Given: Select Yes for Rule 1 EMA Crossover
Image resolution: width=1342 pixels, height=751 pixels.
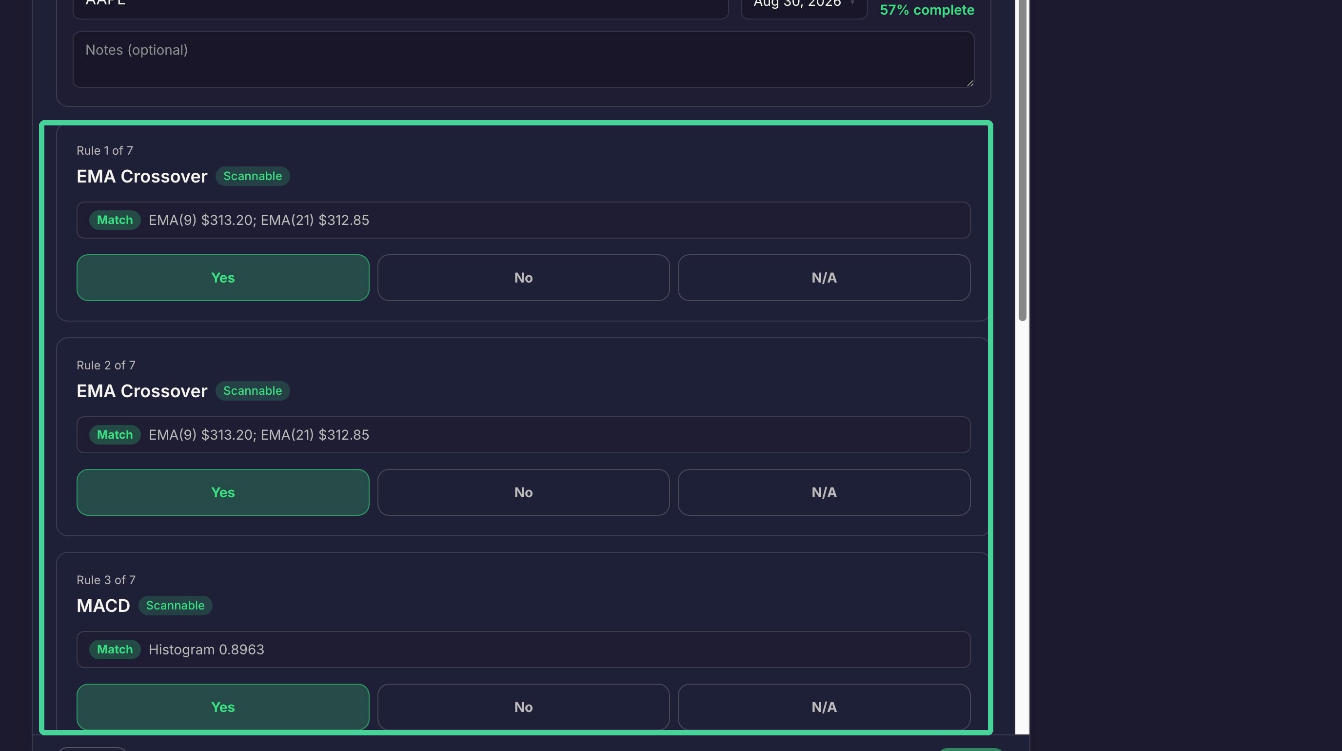Looking at the screenshot, I should [x=222, y=278].
